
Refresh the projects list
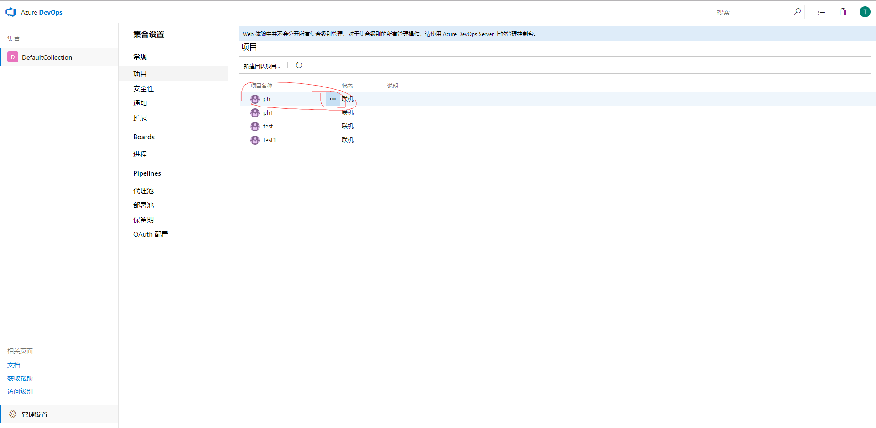tap(299, 66)
